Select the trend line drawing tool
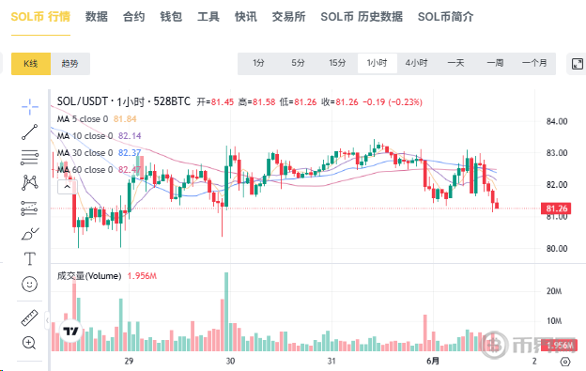 tap(30, 132)
